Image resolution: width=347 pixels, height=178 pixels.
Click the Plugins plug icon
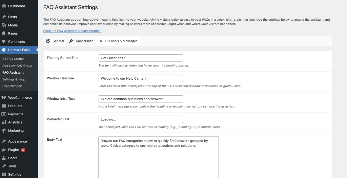pyautogui.click(x=4, y=150)
